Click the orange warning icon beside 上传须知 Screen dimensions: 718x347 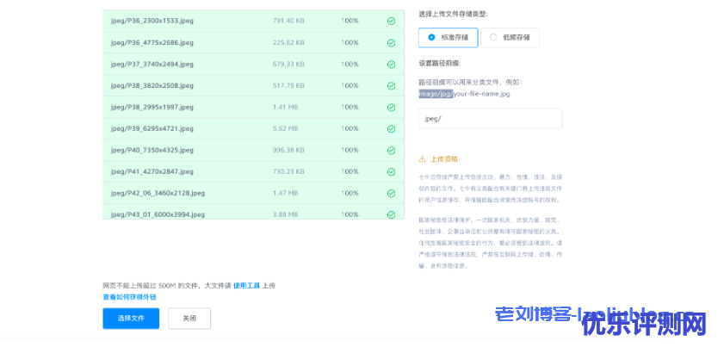(x=422, y=159)
